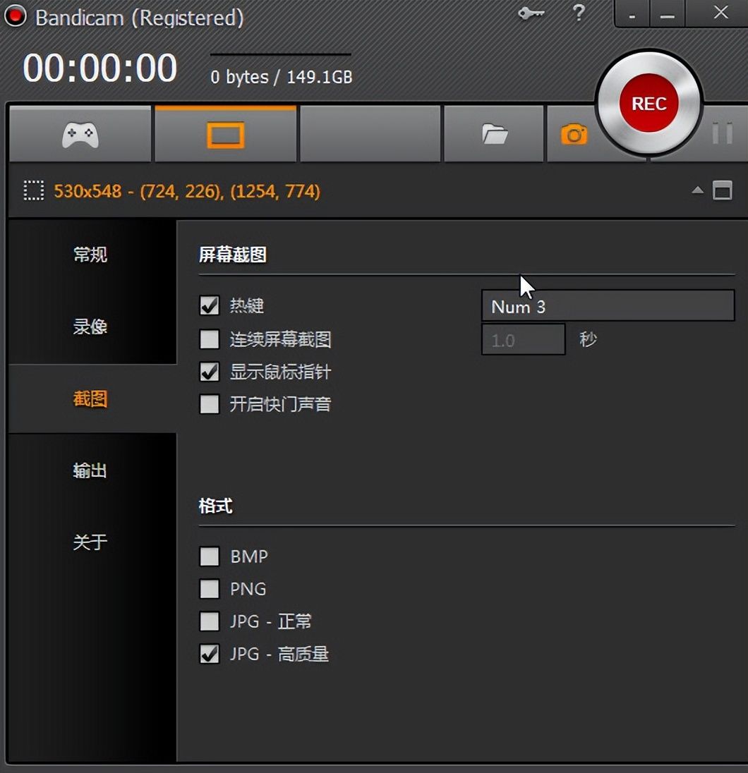Viewport: 748px width, 773px height.
Task: Take a screenshot with the camera icon
Action: (x=574, y=134)
